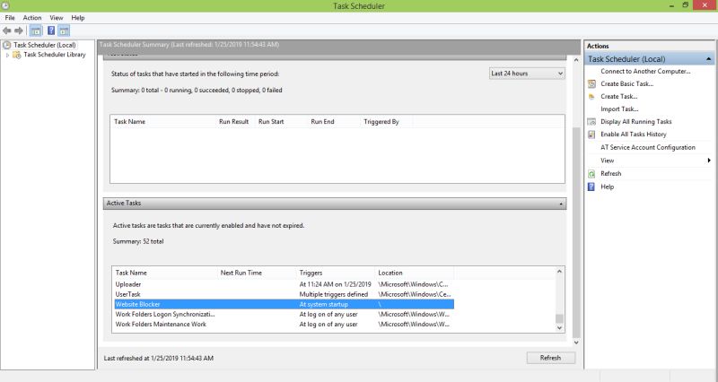
Task: Sort by Run Start column
Action: tap(281, 122)
